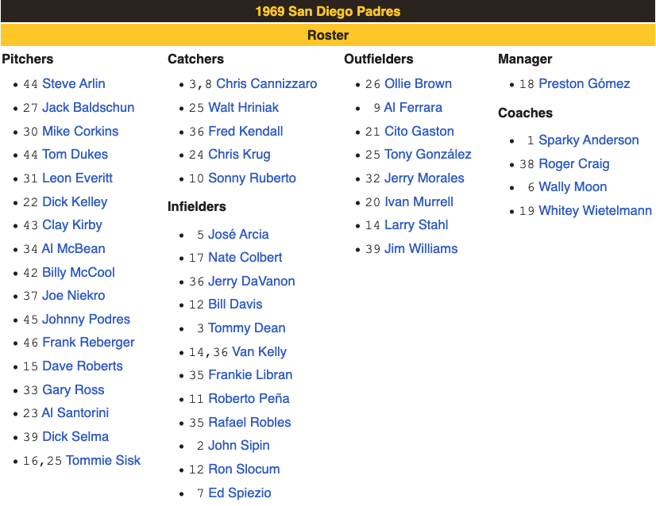Open the Dave Roberts link
Image resolution: width=656 pixels, height=506 pixels.
point(83,366)
